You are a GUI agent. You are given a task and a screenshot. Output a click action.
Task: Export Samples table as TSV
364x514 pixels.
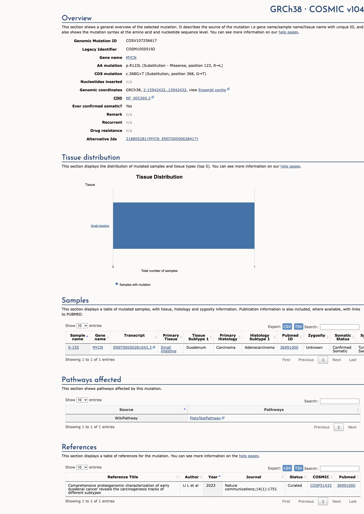[x=298, y=326]
